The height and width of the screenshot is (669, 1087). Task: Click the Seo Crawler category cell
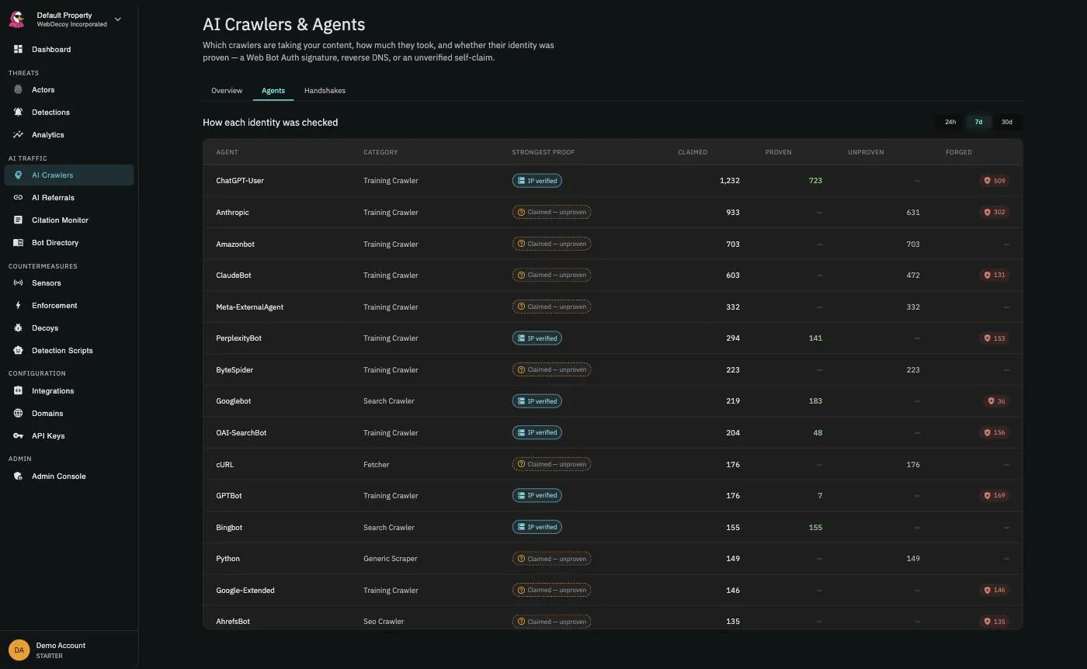coord(384,622)
